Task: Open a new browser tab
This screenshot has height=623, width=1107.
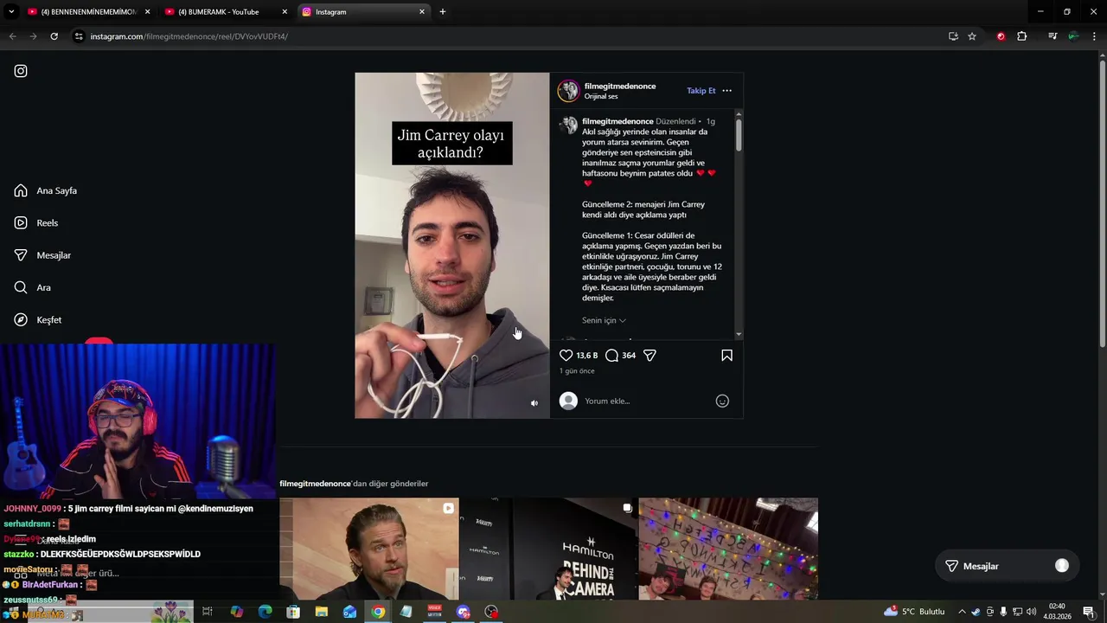Action: (443, 12)
